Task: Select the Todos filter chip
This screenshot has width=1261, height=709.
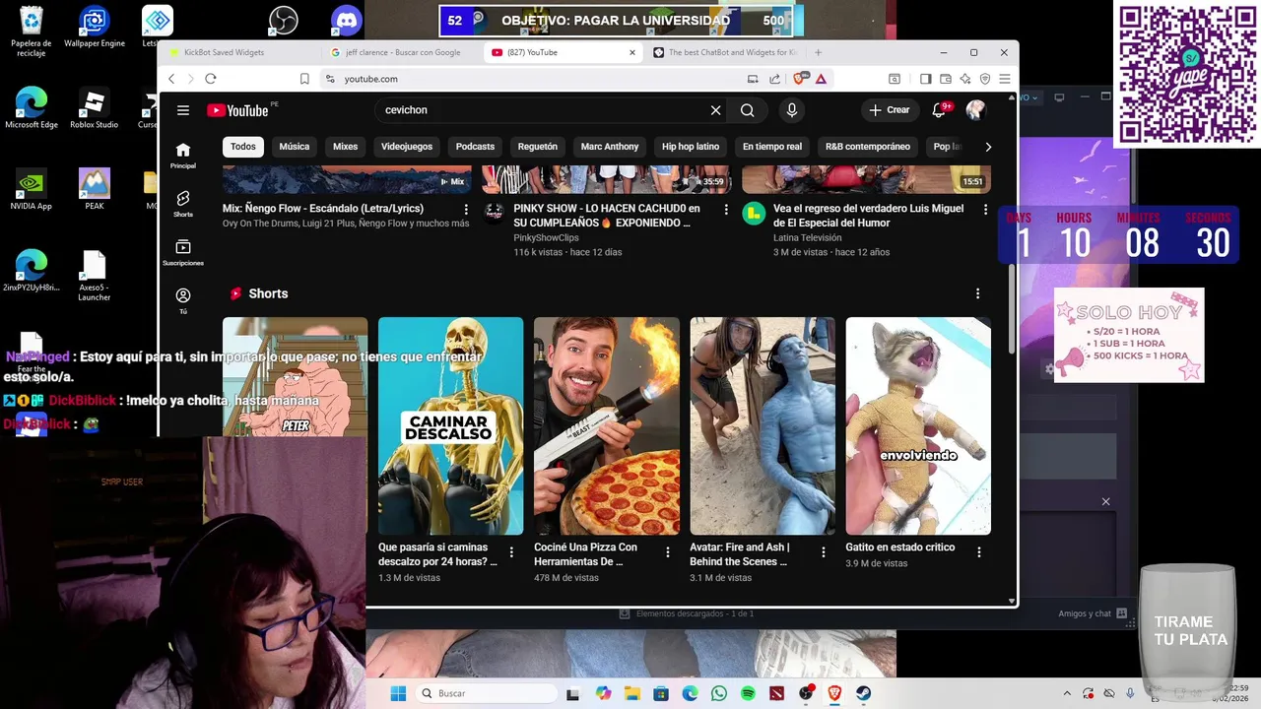Action: [x=243, y=147]
